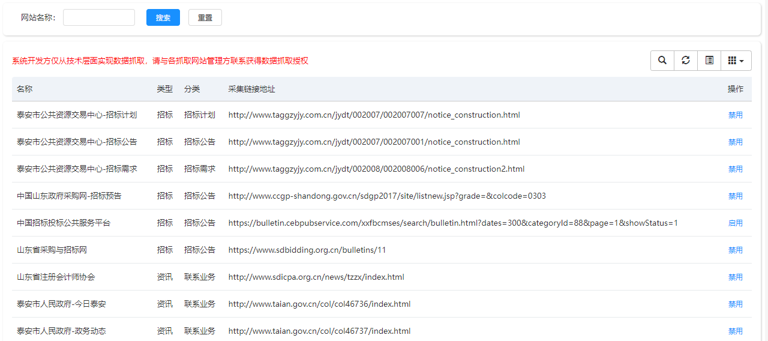Open the columns grid dropdown
768x341 pixels.
click(736, 61)
